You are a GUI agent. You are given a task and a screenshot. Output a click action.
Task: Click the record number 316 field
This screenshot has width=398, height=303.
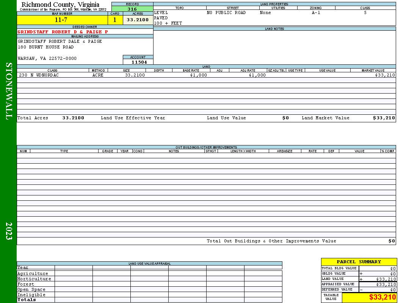click(x=132, y=9)
